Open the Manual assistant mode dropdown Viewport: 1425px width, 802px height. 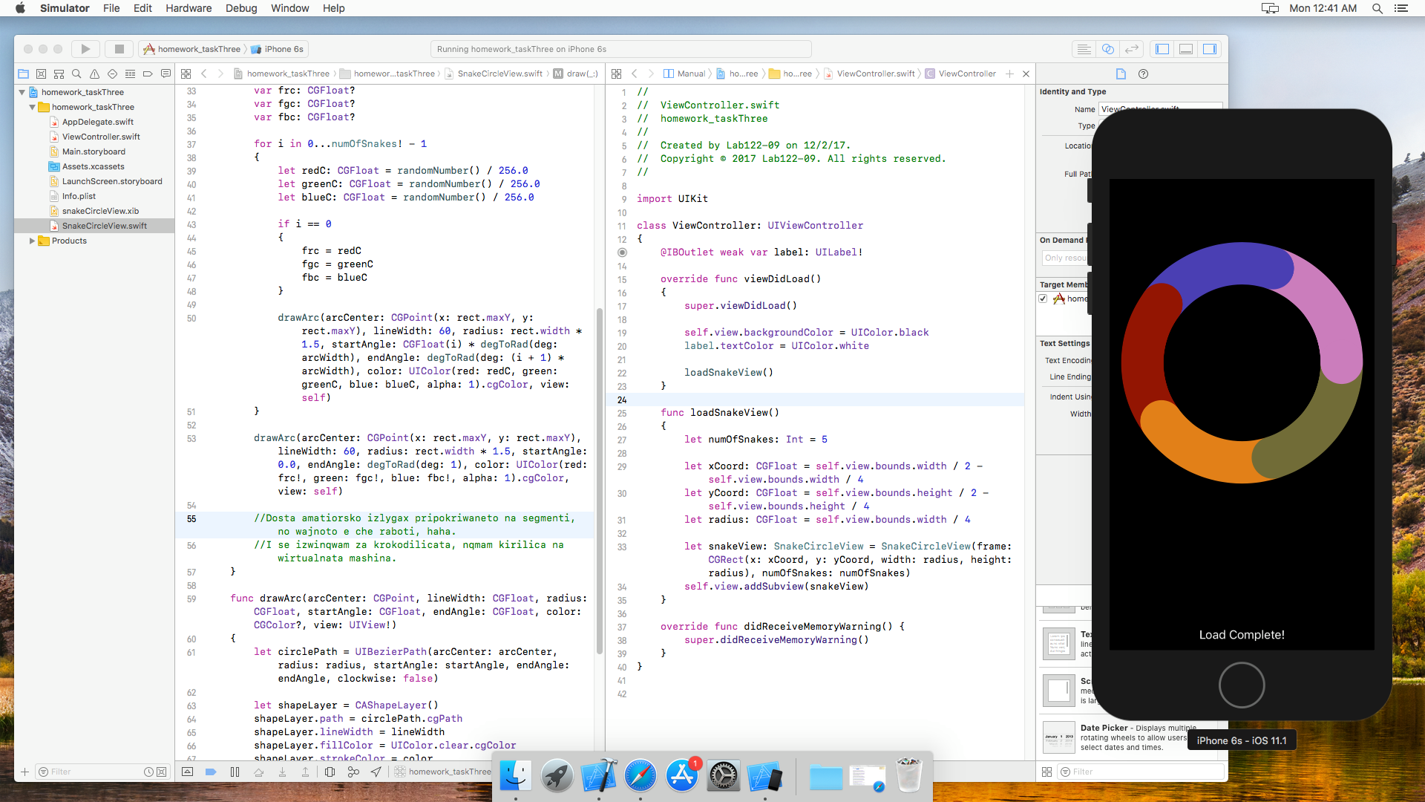684,74
